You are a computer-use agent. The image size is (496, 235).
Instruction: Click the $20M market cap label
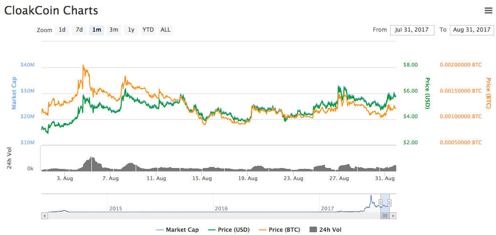[28, 116]
